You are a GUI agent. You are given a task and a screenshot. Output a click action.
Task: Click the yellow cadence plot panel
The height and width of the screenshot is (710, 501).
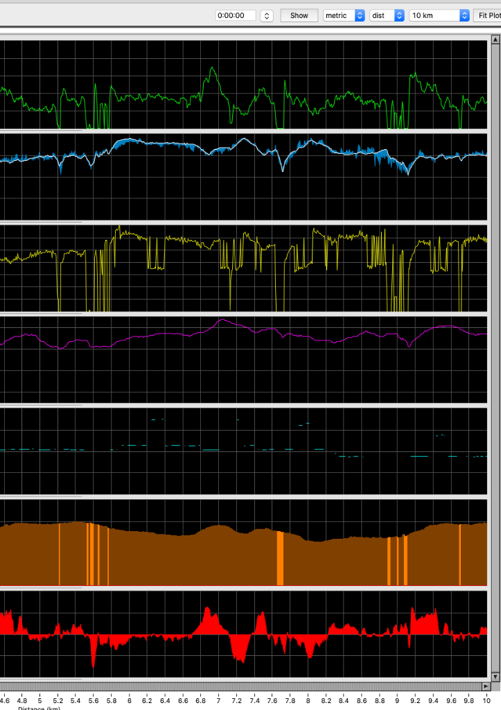pos(243,268)
